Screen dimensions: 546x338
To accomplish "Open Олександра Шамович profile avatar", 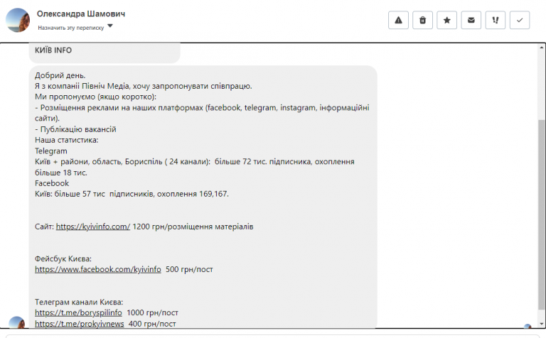I will click(18, 20).
